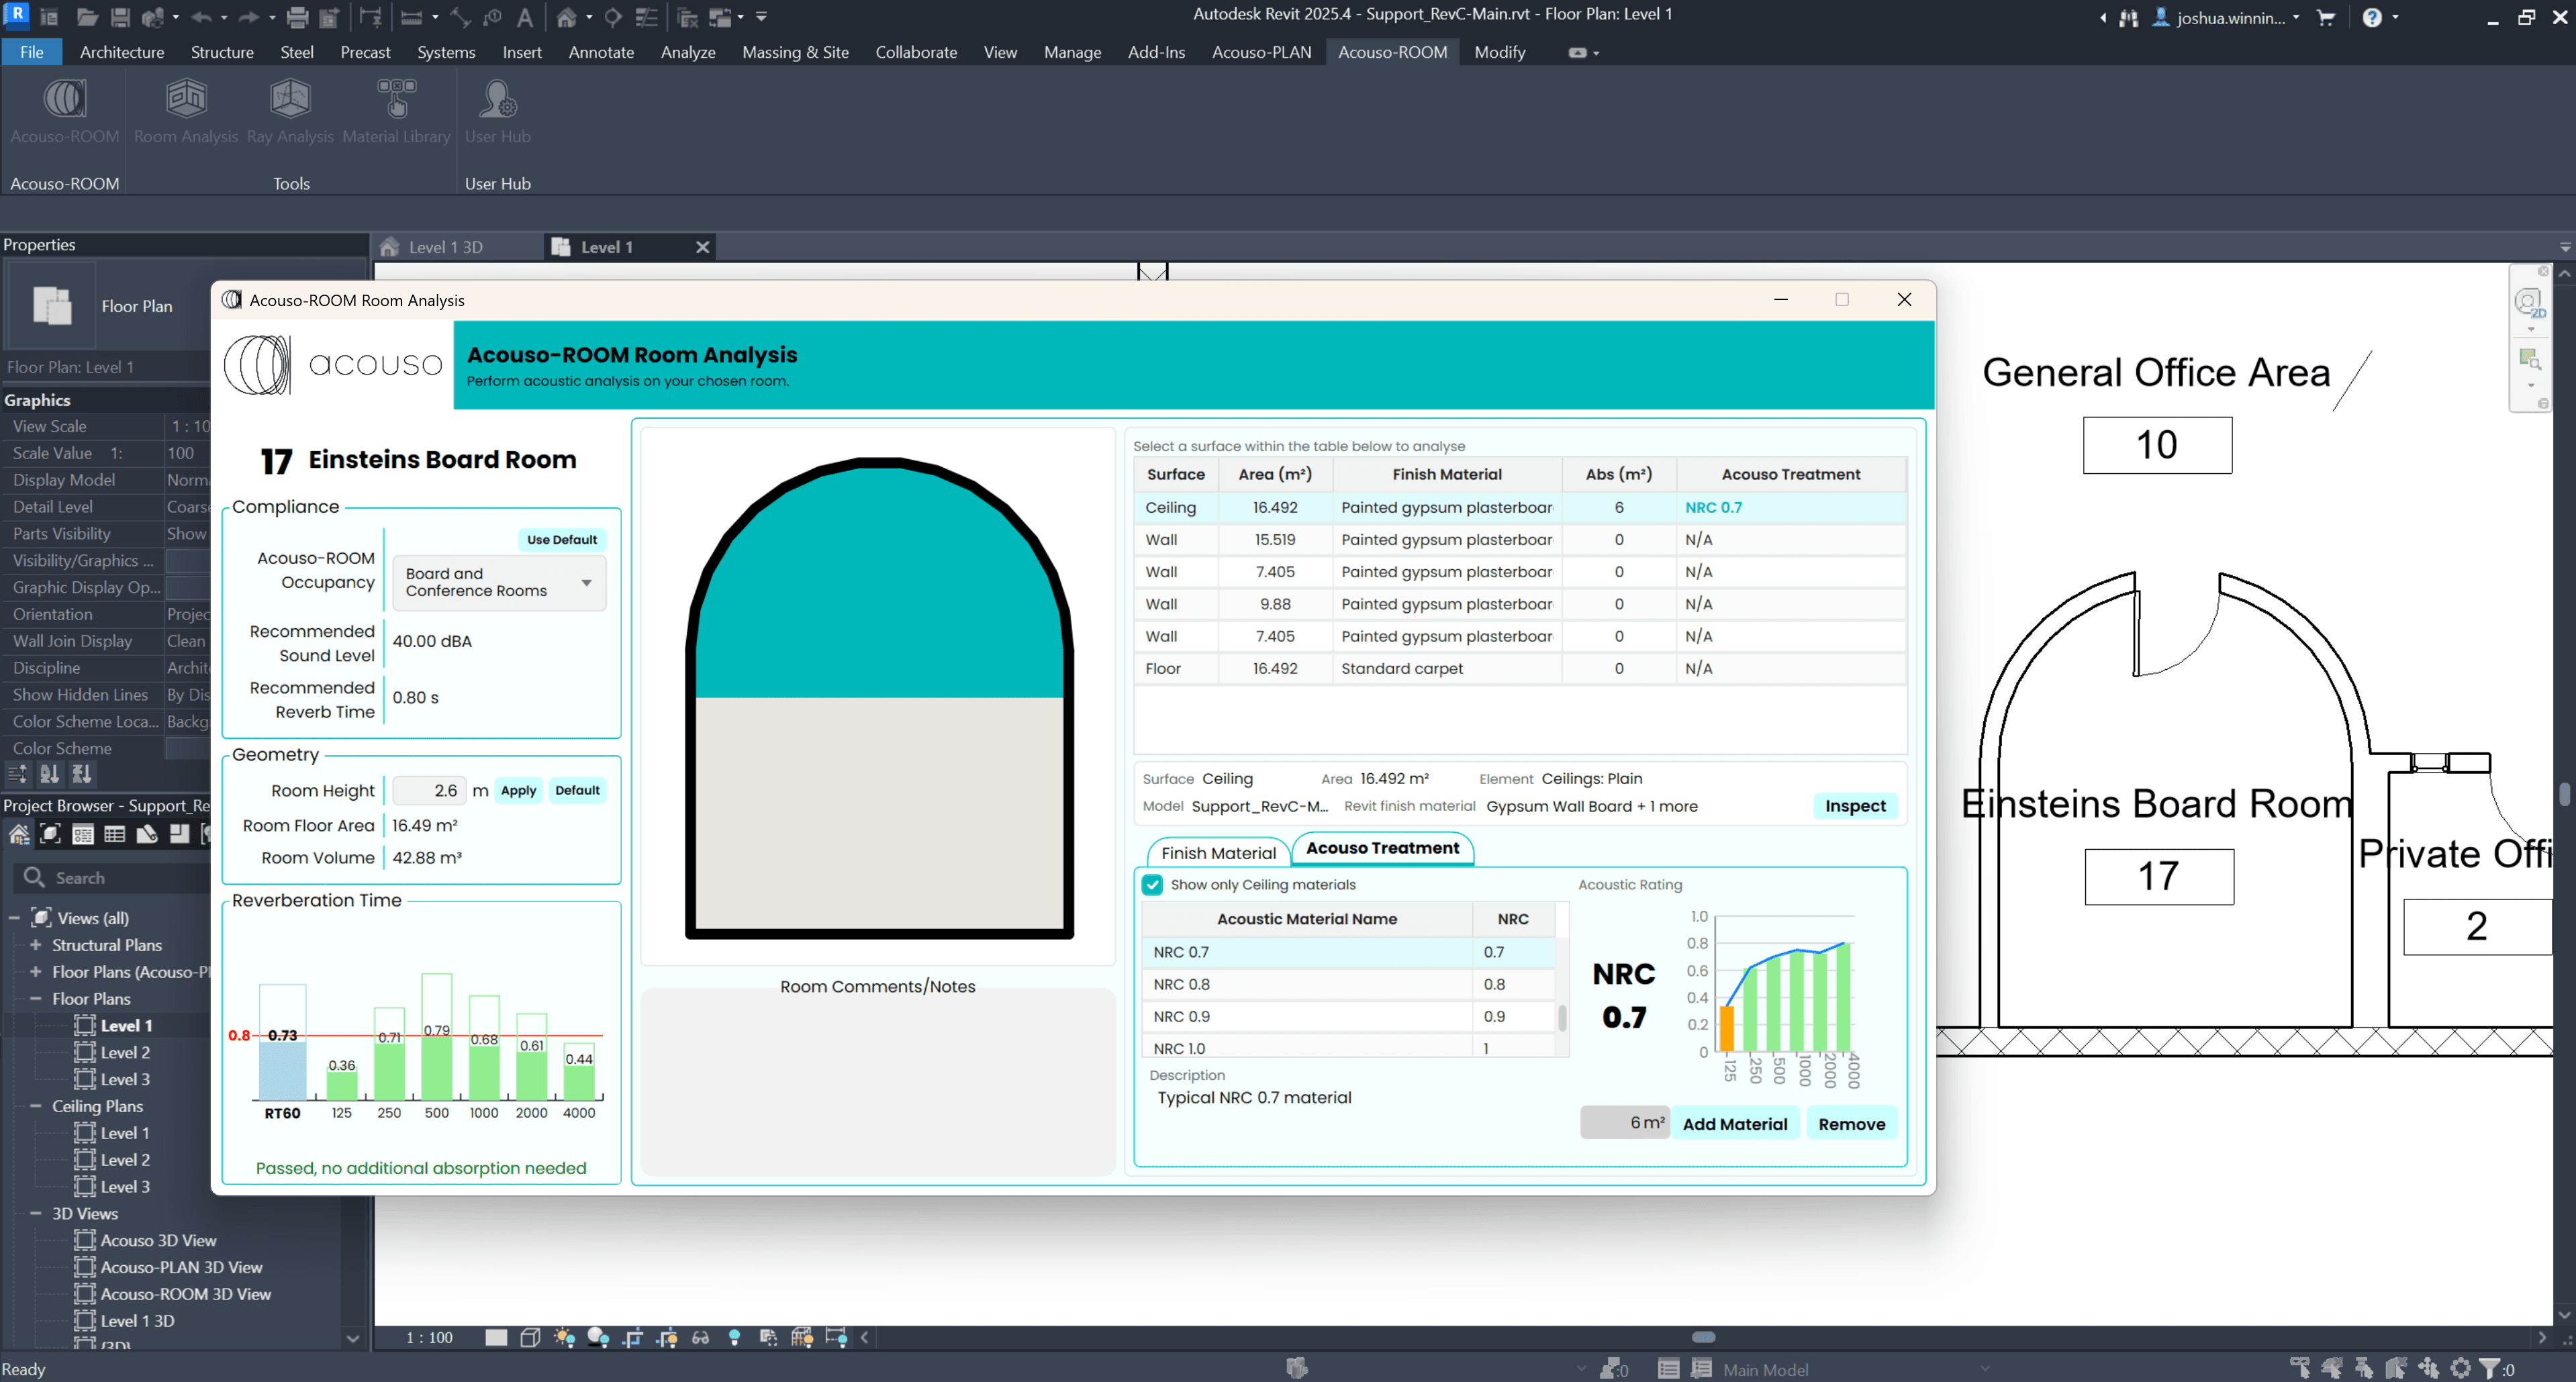Image resolution: width=2576 pixels, height=1382 pixels.
Task: Open the Acouso-ROOM Occupancy dropdown
Action: click(x=499, y=582)
